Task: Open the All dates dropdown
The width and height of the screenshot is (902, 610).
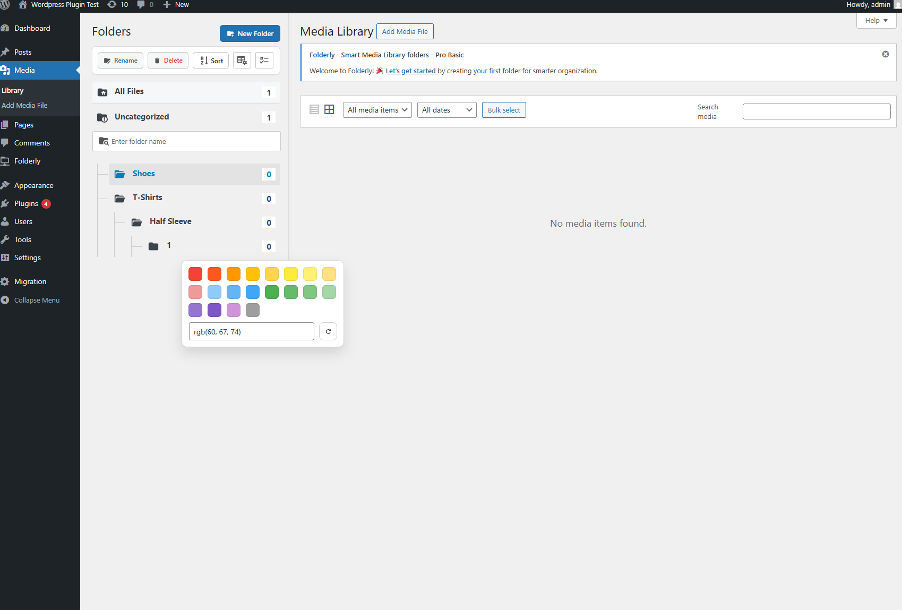Action: pyautogui.click(x=447, y=110)
